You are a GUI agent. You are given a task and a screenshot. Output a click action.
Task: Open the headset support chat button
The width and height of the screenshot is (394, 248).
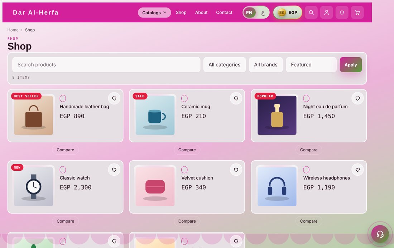pos(380,234)
